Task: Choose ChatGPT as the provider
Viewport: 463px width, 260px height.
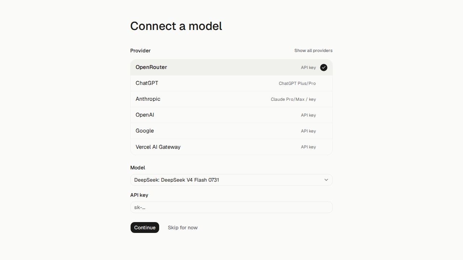Action: coord(231,83)
